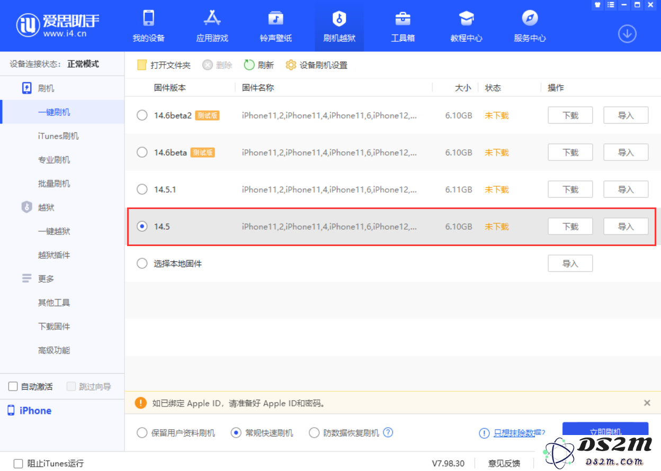661x471 pixels.
Task: Click the download manager arrow icon
Action: click(627, 34)
